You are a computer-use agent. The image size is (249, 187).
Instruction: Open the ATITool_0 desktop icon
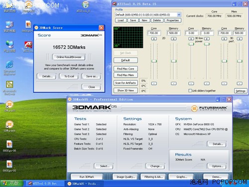[x=85, y=6]
